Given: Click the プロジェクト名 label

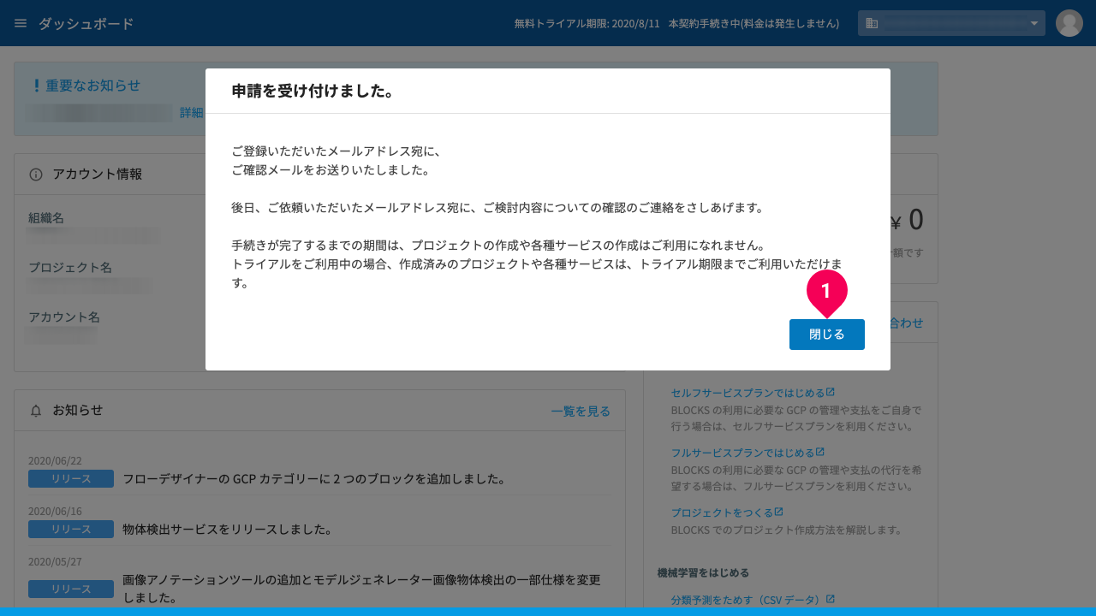Looking at the screenshot, I should (70, 268).
